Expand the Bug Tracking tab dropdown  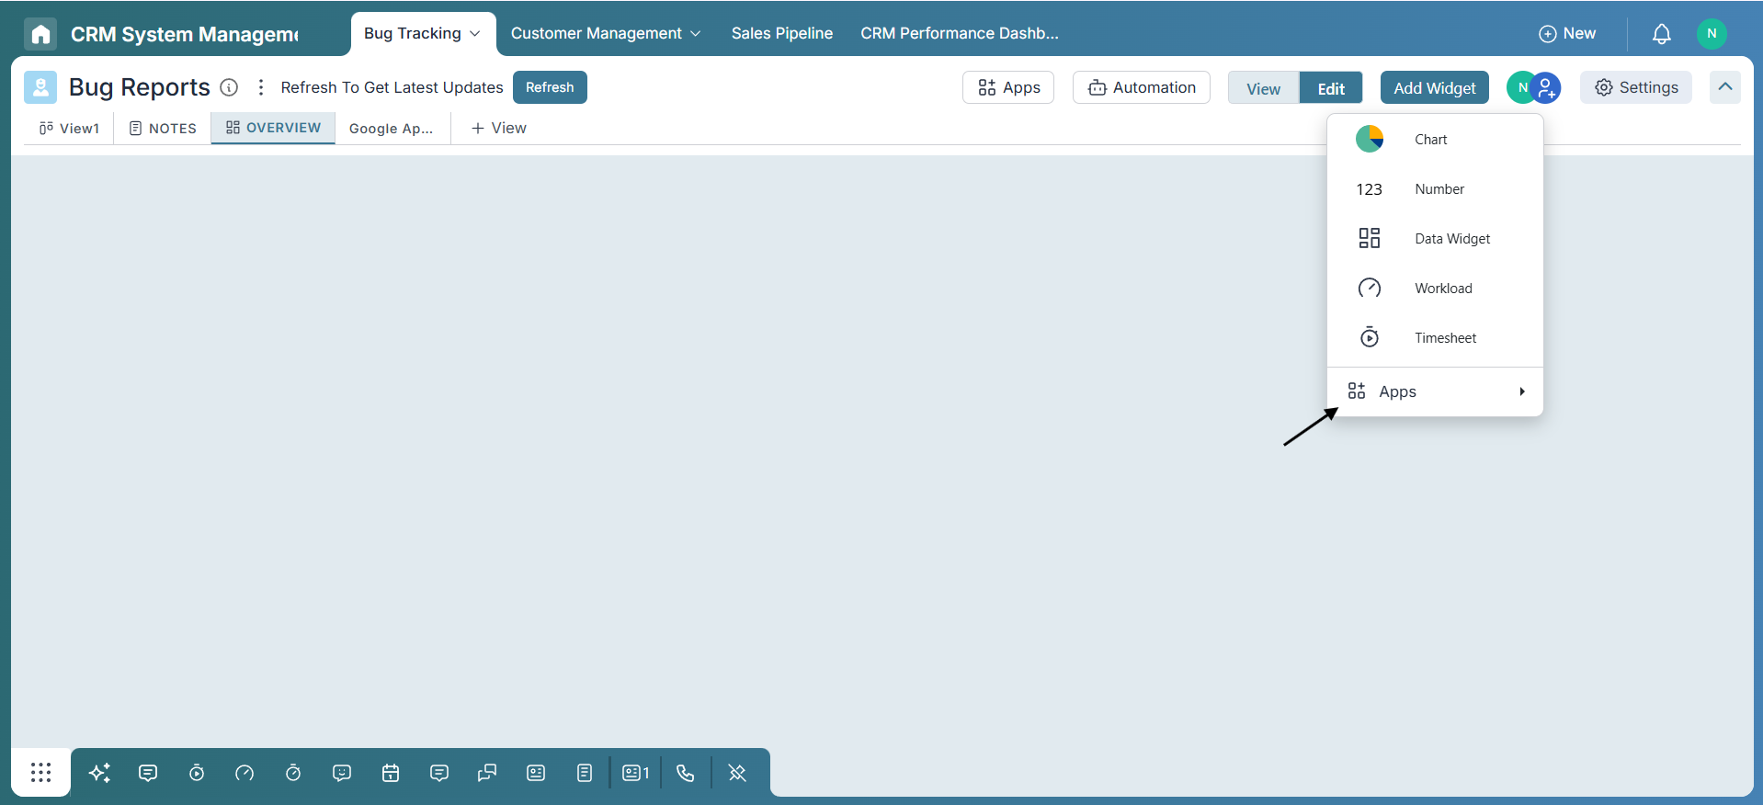click(474, 34)
